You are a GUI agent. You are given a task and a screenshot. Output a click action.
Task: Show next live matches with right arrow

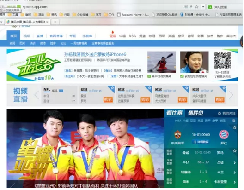pyautogui.click(x=231, y=95)
